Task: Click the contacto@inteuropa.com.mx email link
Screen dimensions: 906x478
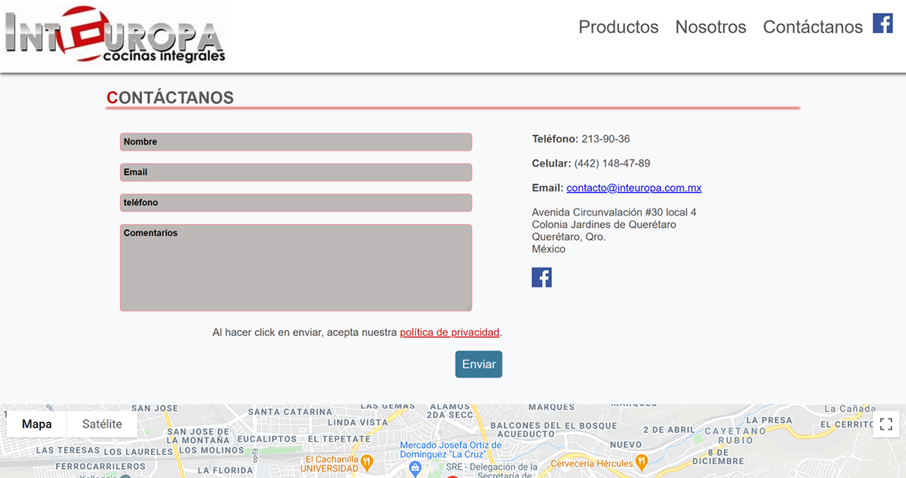Action: 633,188
